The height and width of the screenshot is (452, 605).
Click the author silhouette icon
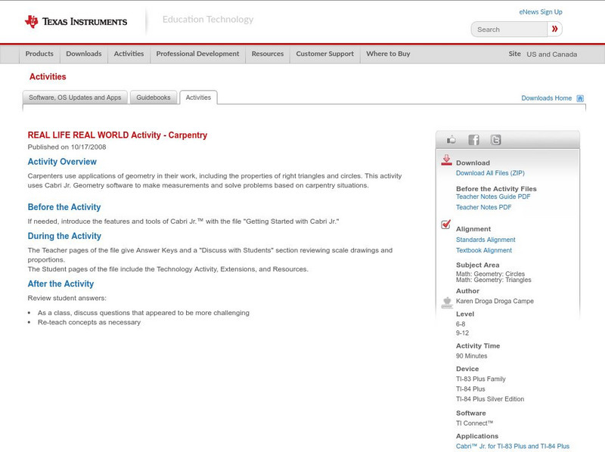coord(446,301)
